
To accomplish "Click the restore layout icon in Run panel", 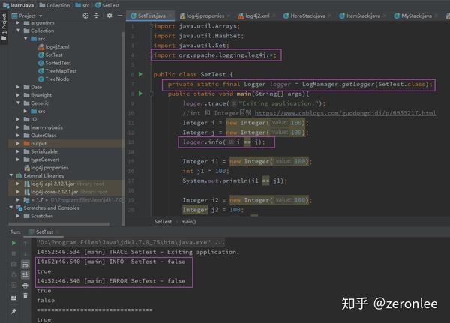I will pyautogui.click(x=13, y=298).
